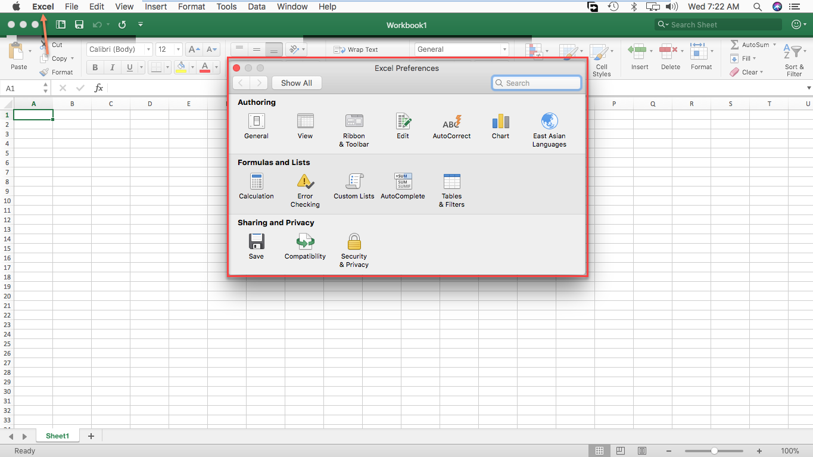Open AutoComplete preferences
The height and width of the screenshot is (457, 813).
403,186
